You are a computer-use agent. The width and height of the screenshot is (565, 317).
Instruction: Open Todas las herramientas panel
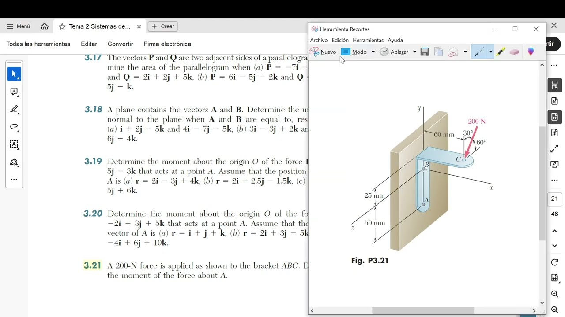point(38,44)
